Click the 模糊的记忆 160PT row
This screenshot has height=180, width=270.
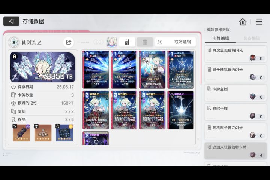(x=42, y=103)
